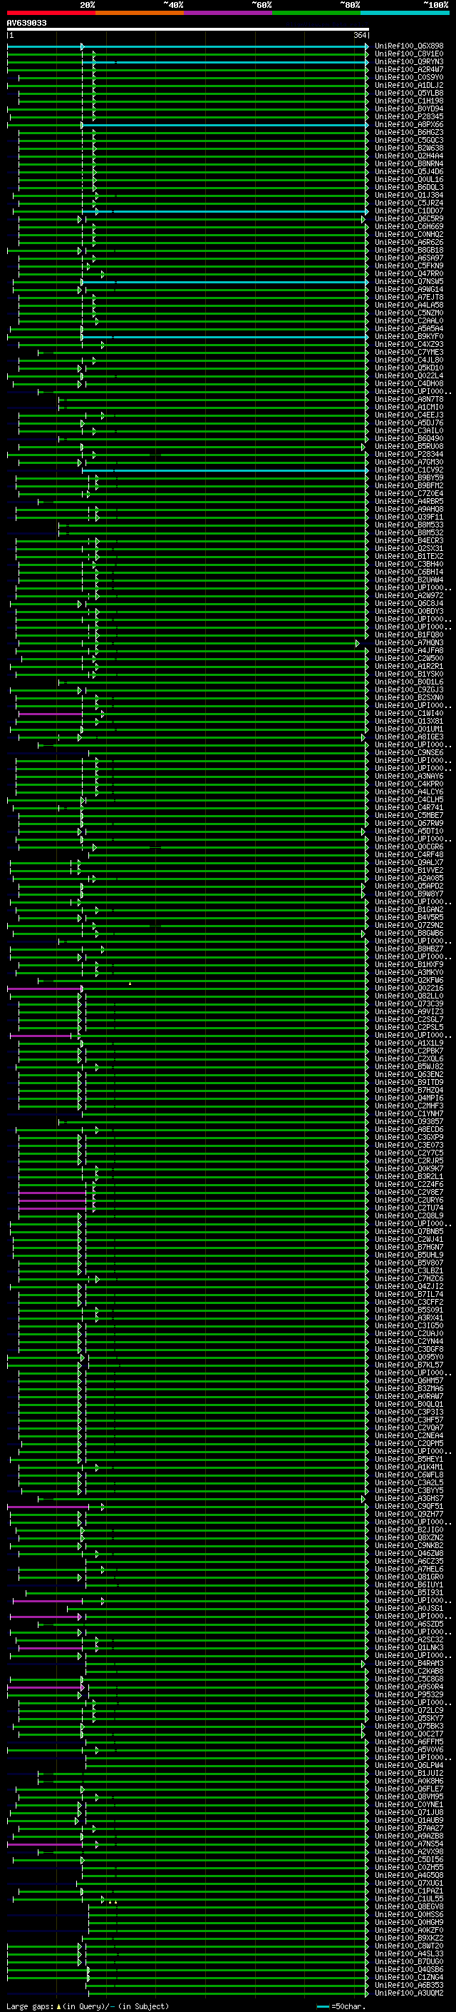
Task: Select the UniRef100_Q1LNK3 label
Action: click(x=409, y=1648)
